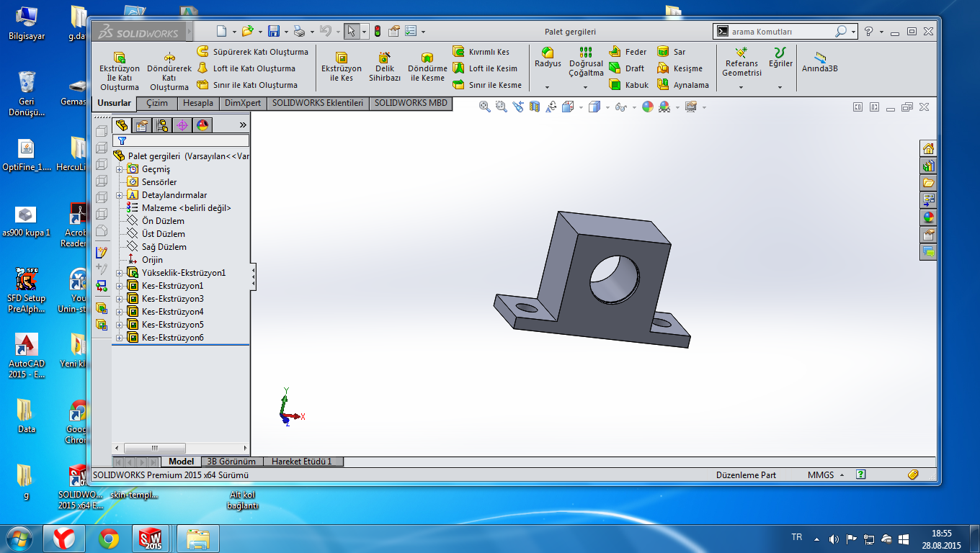Click Loft ile Kesim command
The image size is (980, 553).
(485, 68)
